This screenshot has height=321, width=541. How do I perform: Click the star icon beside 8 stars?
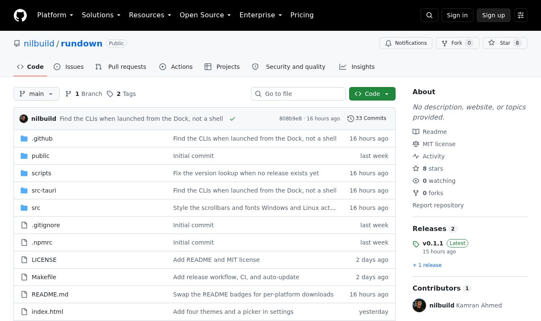(416, 169)
